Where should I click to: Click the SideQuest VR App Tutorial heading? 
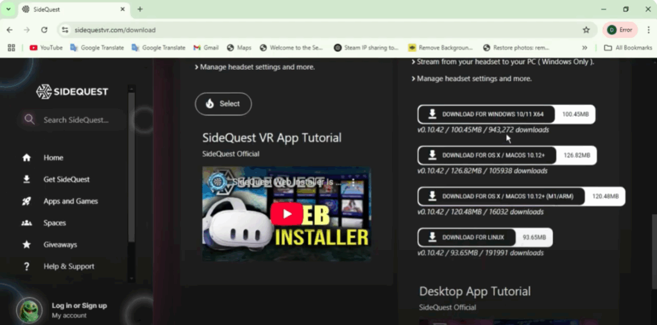(272, 138)
